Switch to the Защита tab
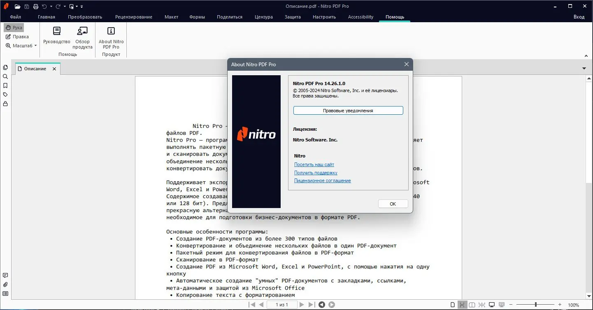593x310 pixels. [x=293, y=17]
